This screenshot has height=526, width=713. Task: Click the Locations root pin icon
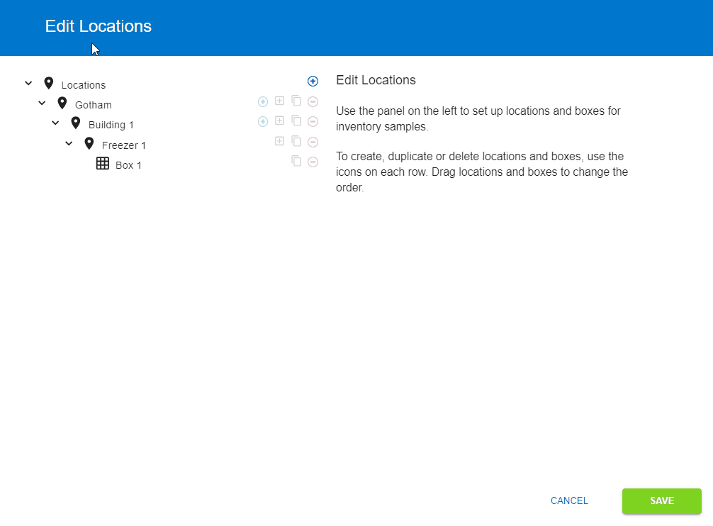click(49, 83)
